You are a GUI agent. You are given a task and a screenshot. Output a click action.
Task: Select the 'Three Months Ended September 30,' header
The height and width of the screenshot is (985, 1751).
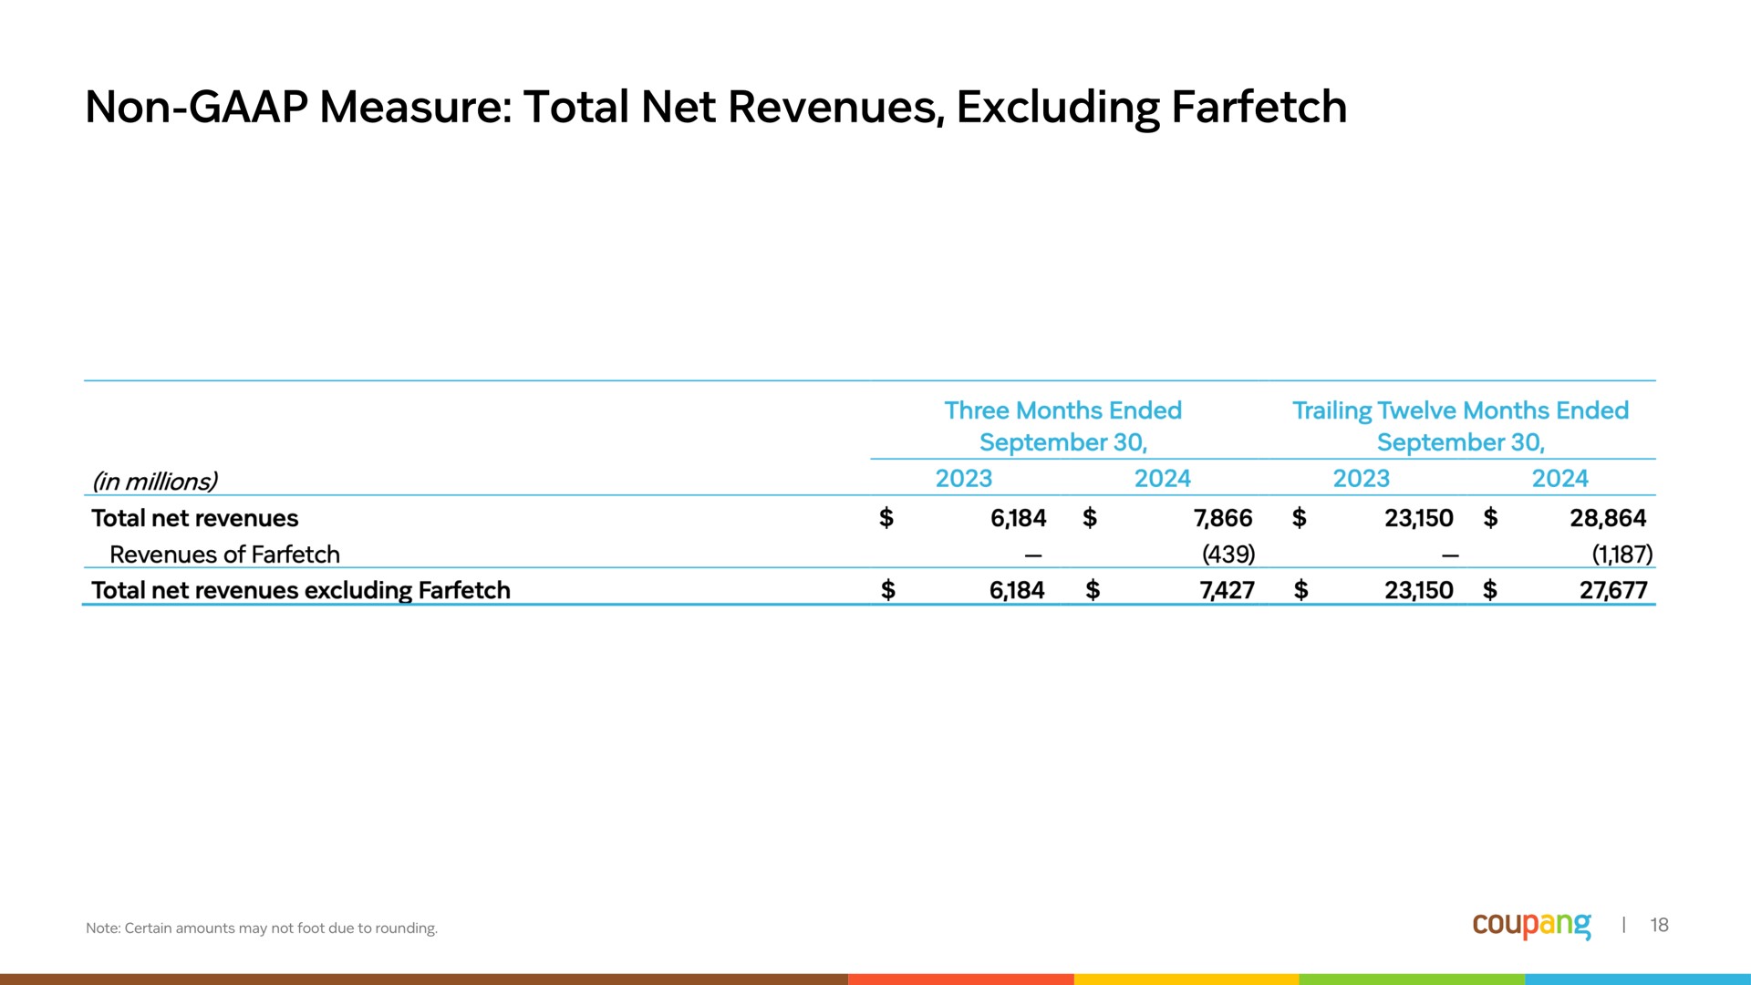pos(1062,426)
